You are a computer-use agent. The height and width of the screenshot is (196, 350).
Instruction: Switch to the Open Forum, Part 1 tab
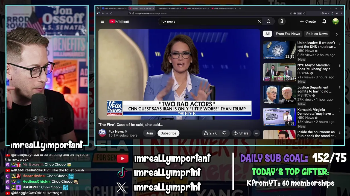pyautogui.click(x=114, y=8)
